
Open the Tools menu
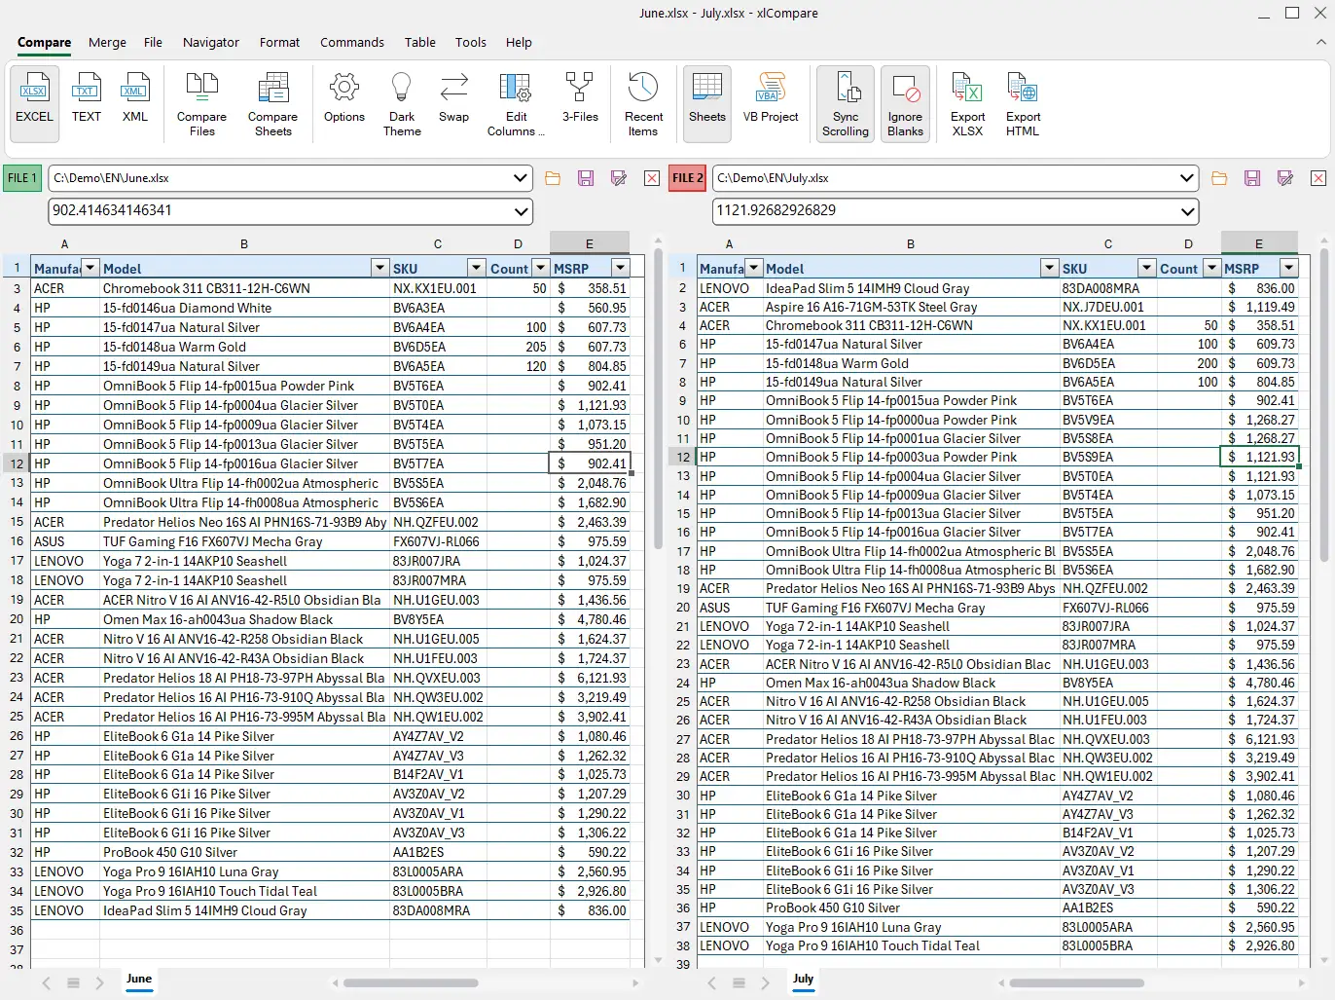tap(470, 43)
